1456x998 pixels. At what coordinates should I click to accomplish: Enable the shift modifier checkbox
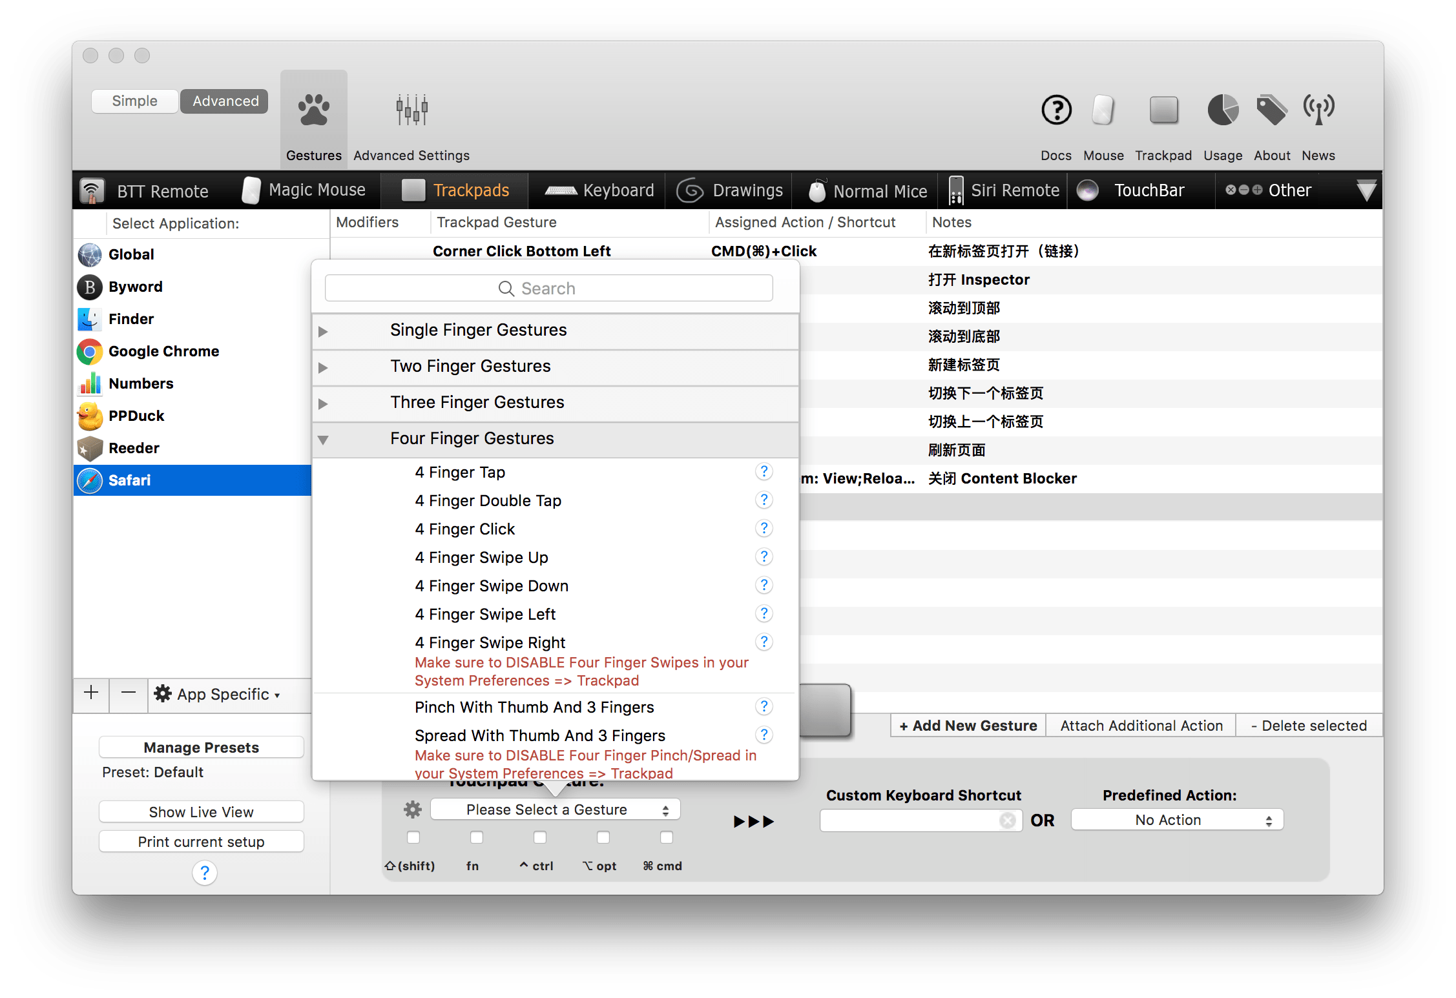tap(413, 837)
